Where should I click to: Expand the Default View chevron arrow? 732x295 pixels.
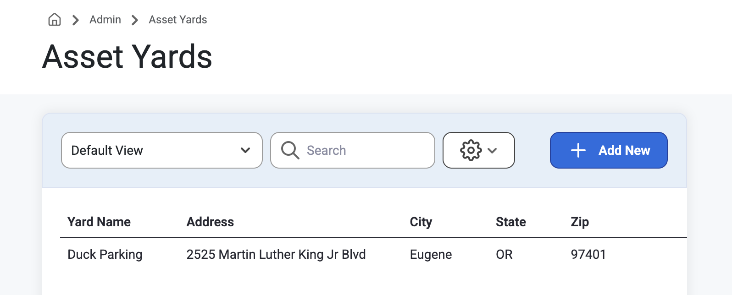click(x=245, y=150)
